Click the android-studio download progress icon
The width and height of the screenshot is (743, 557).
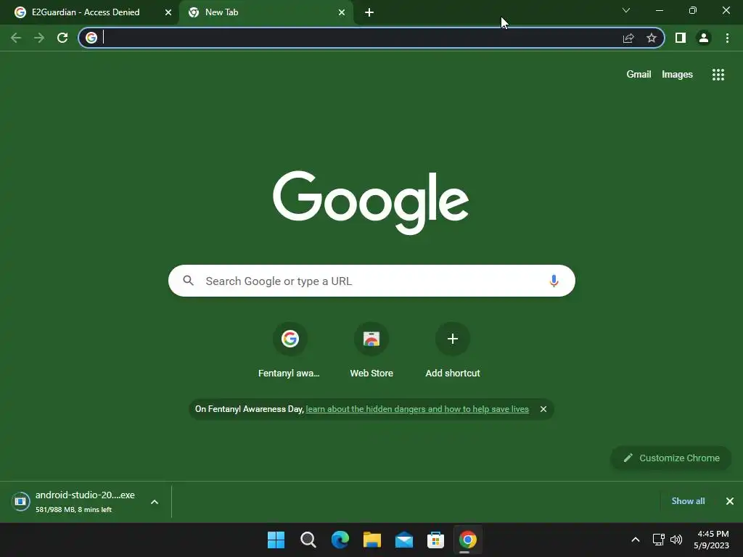(x=20, y=501)
